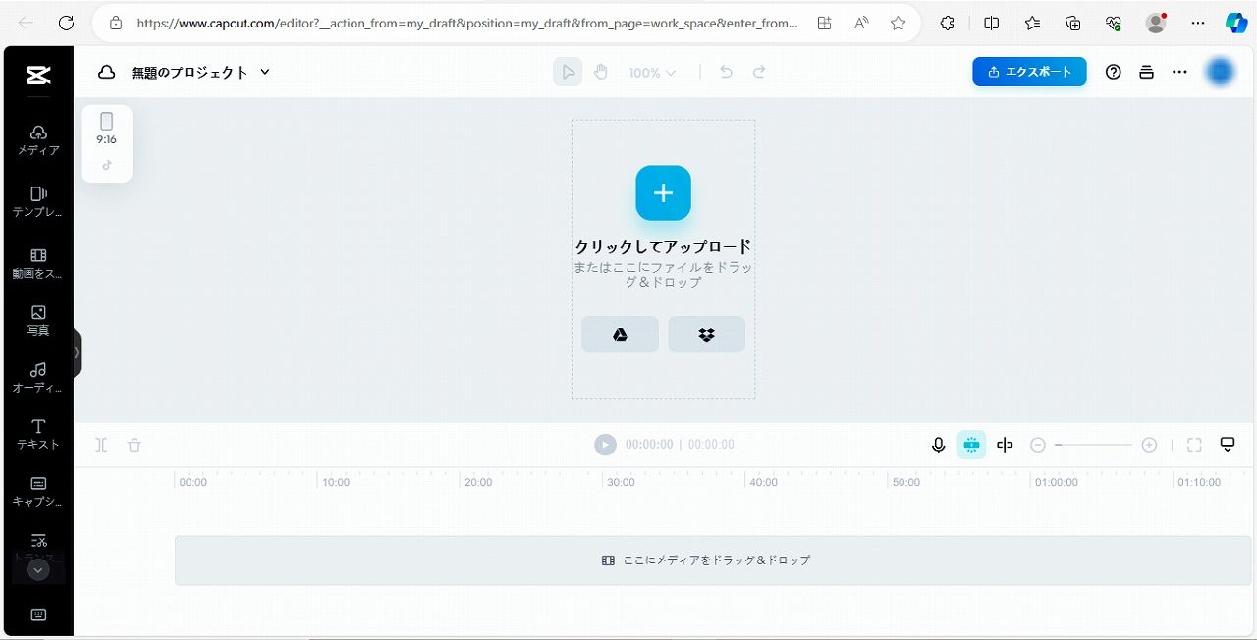The width and height of the screenshot is (1257, 640).
Task: Upload from Google Drive icon
Action: tap(620, 335)
